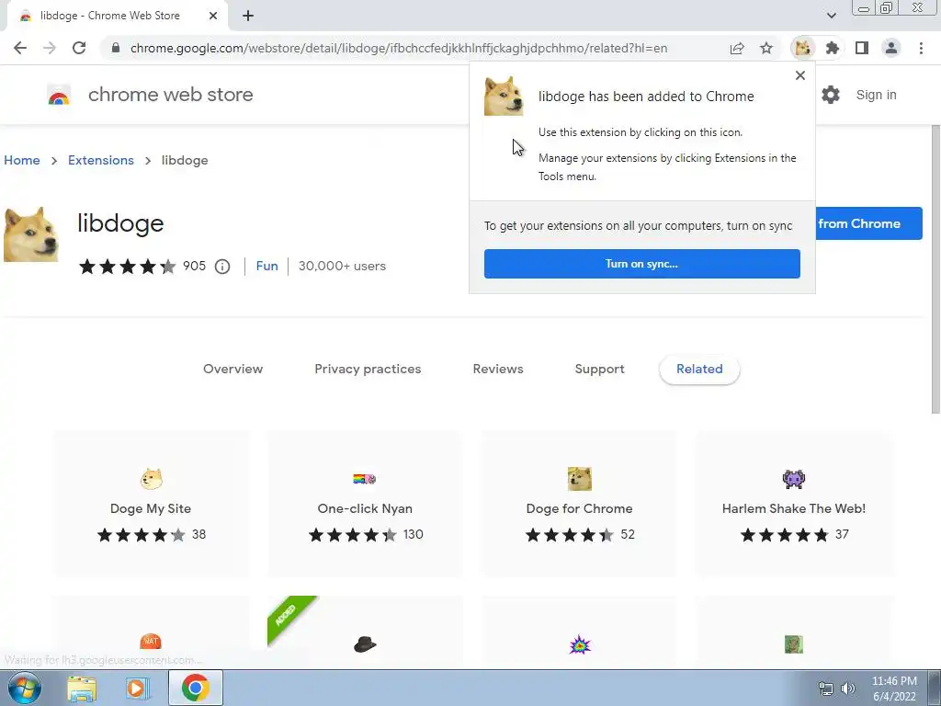Click the Turn on sync button
The image size is (941, 706).
642,264
